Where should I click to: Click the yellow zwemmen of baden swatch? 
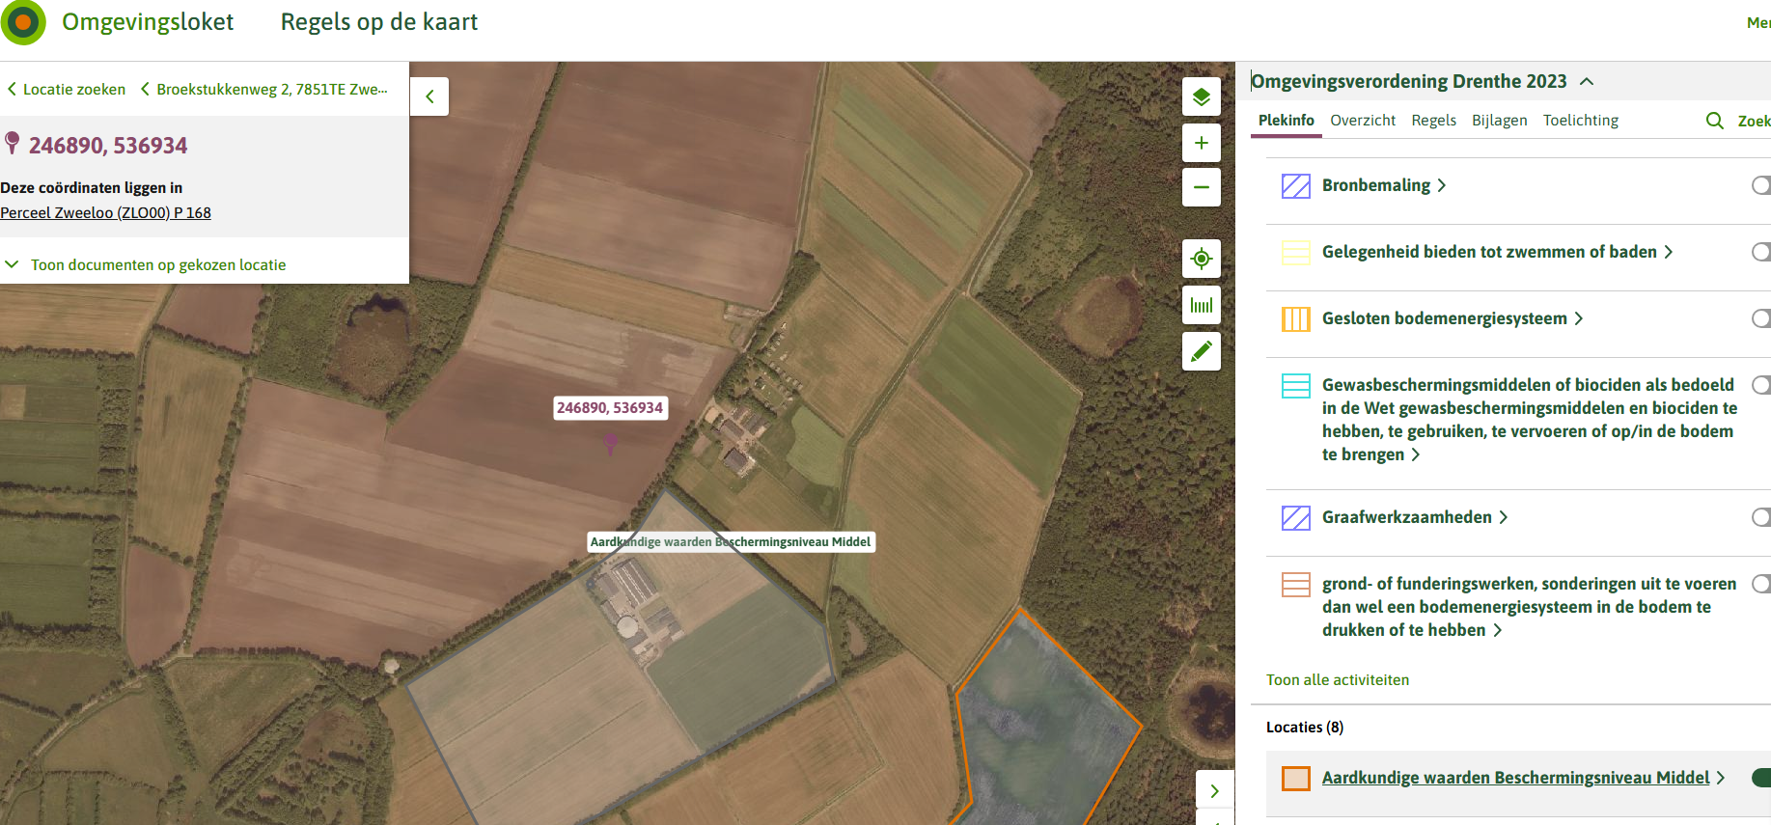[1295, 253]
